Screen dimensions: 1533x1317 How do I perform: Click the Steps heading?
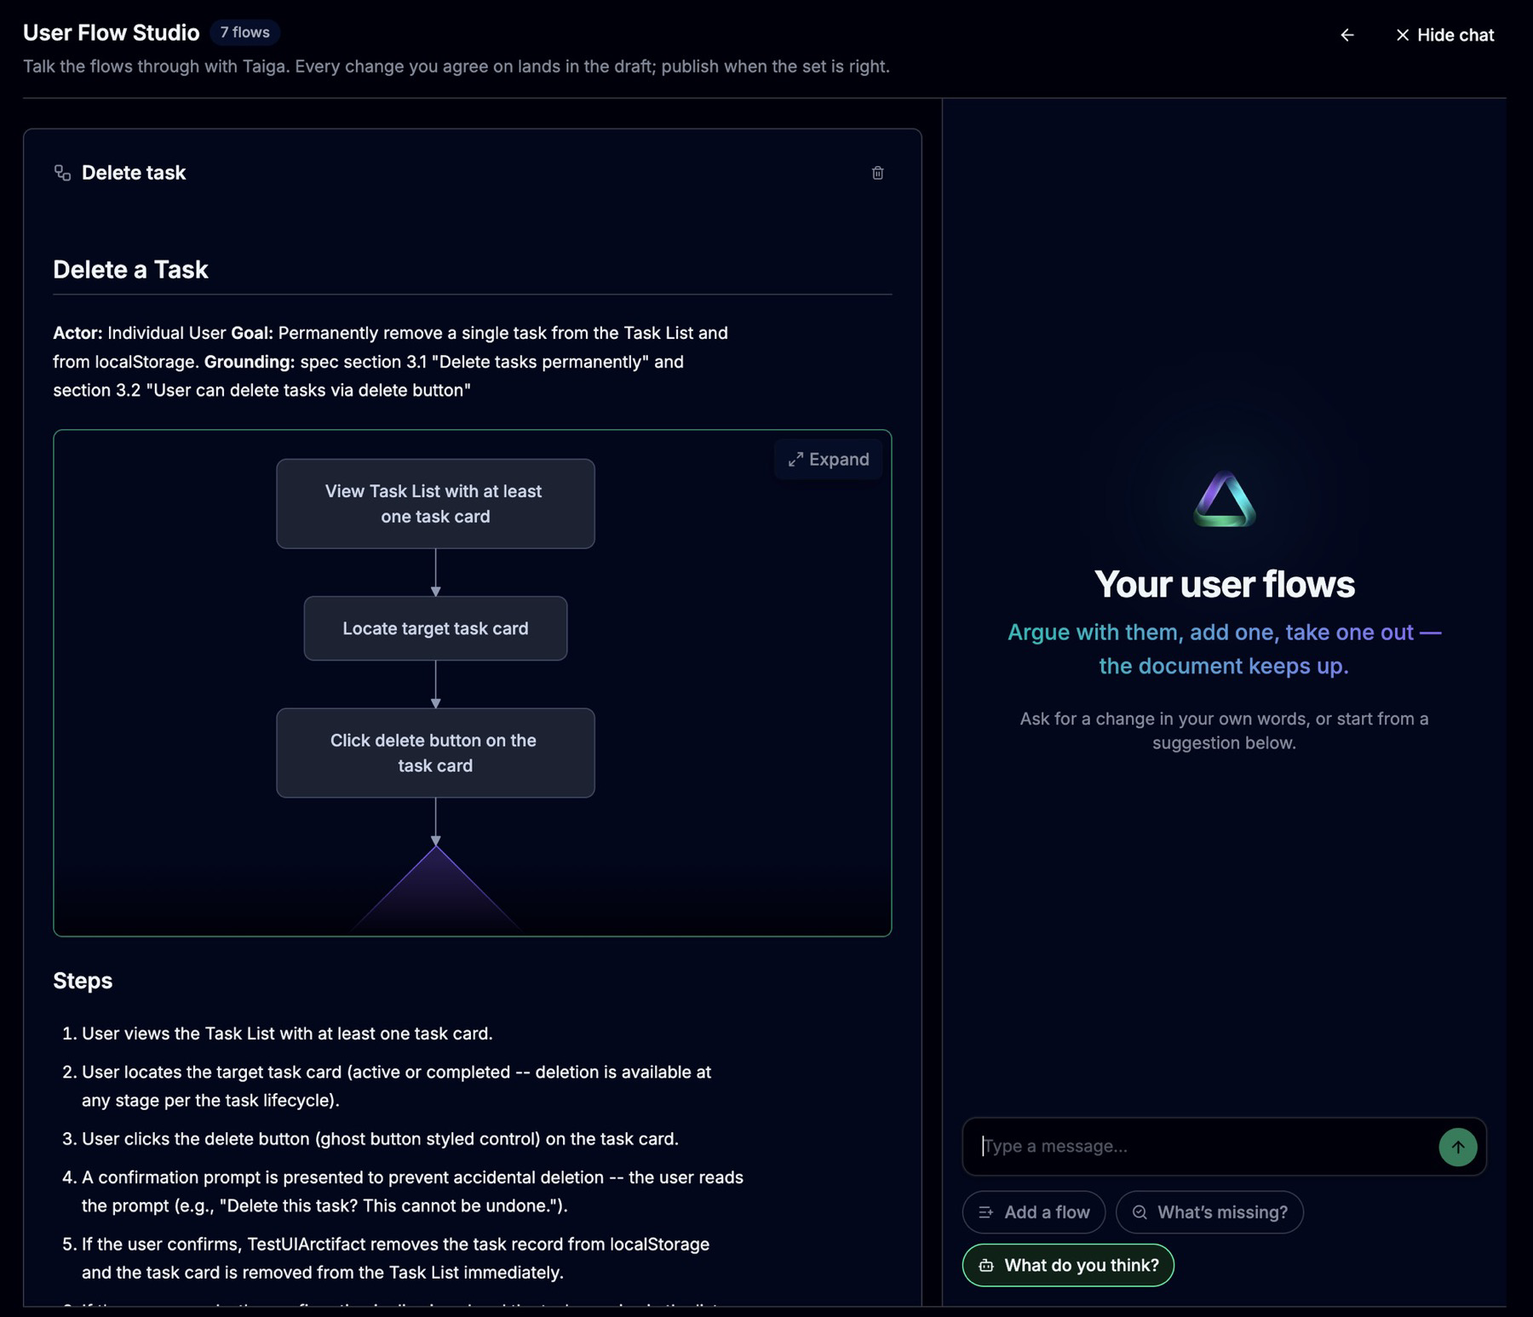click(x=83, y=981)
